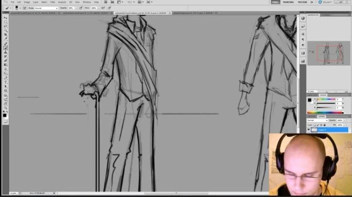Select the Brush tool in the toolbox
The height and width of the screenshot is (197, 352).
[x=5, y=48]
